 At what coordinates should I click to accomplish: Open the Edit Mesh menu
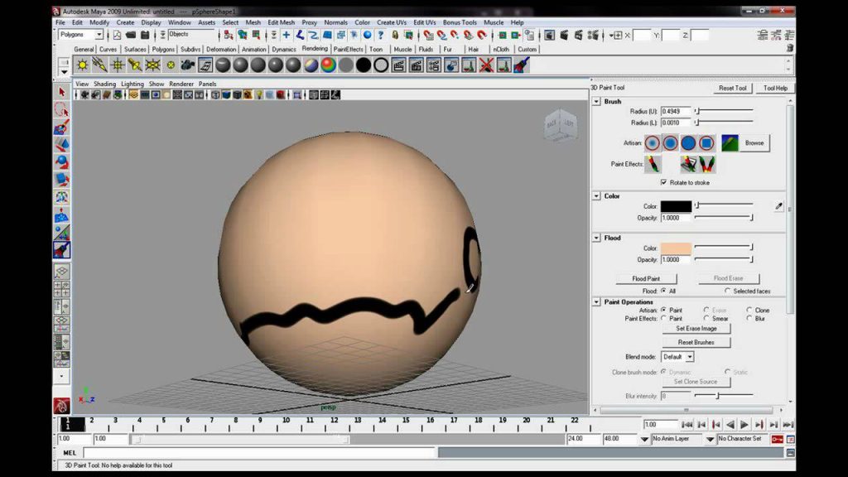point(282,22)
